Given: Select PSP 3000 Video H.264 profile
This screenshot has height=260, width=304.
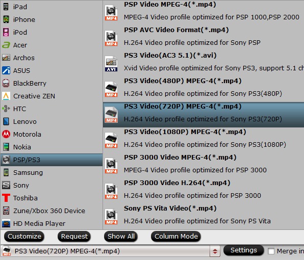Looking at the screenshot, I should (204, 191).
